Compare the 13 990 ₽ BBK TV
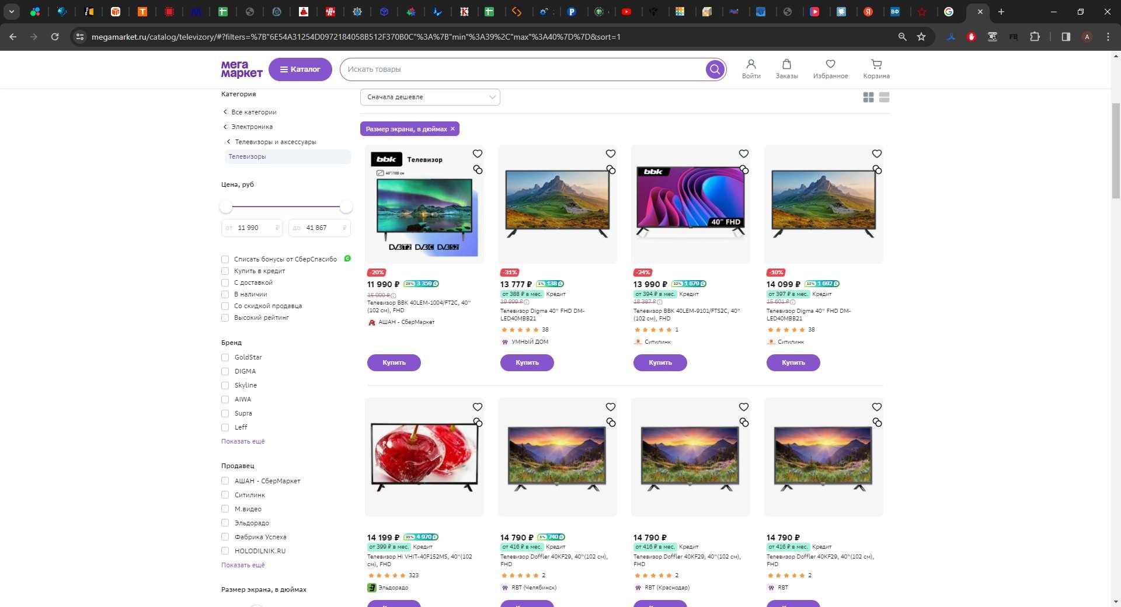Viewport: 1121px width, 607px height. [744, 169]
